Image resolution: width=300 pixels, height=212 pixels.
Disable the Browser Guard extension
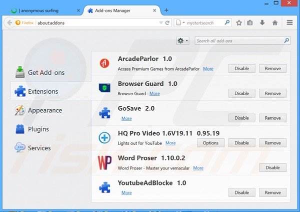[x=242, y=93]
